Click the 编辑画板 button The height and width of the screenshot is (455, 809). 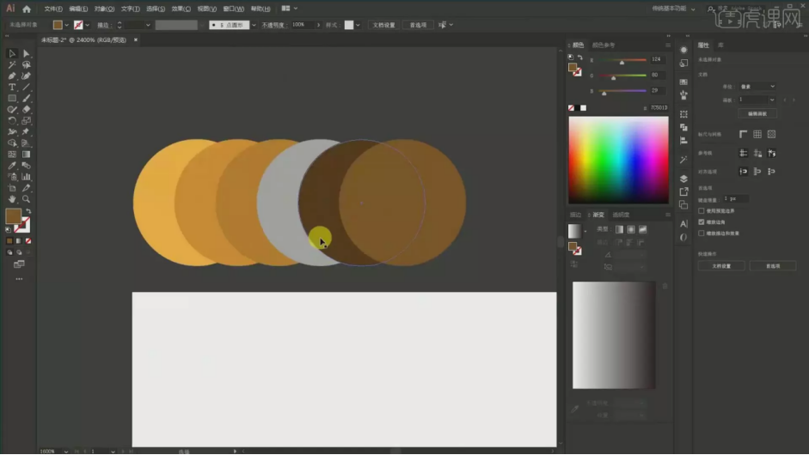pos(757,113)
